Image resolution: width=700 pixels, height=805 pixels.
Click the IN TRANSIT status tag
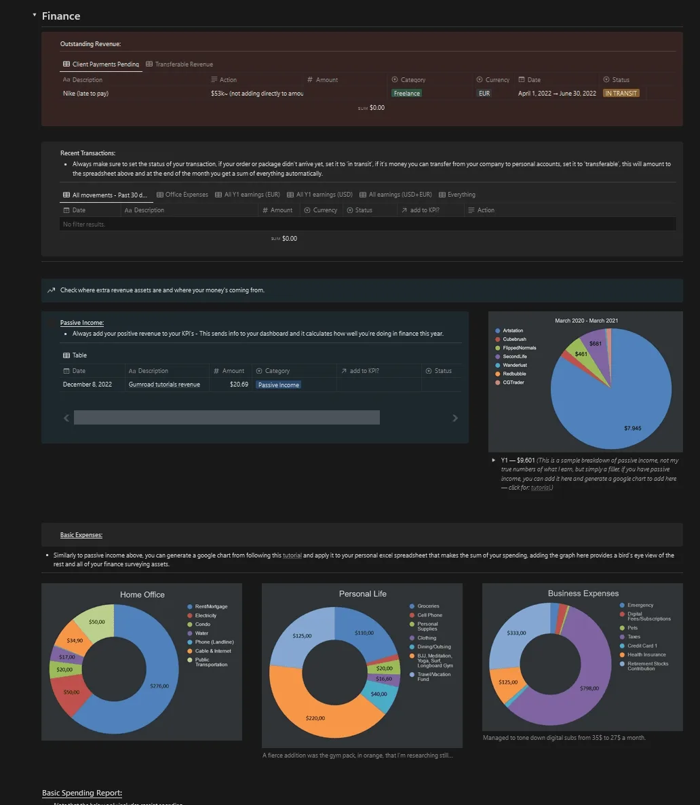pyautogui.click(x=621, y=94)
